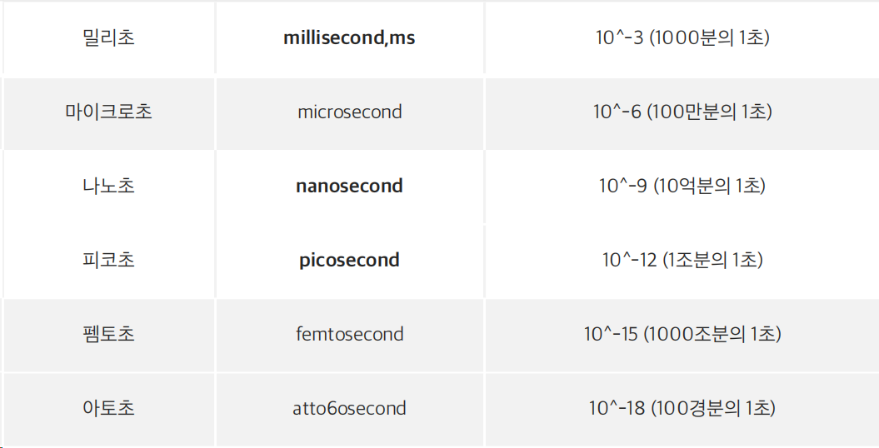
Task: Click the 'femtosecond' cell
Action: point(349,334)
